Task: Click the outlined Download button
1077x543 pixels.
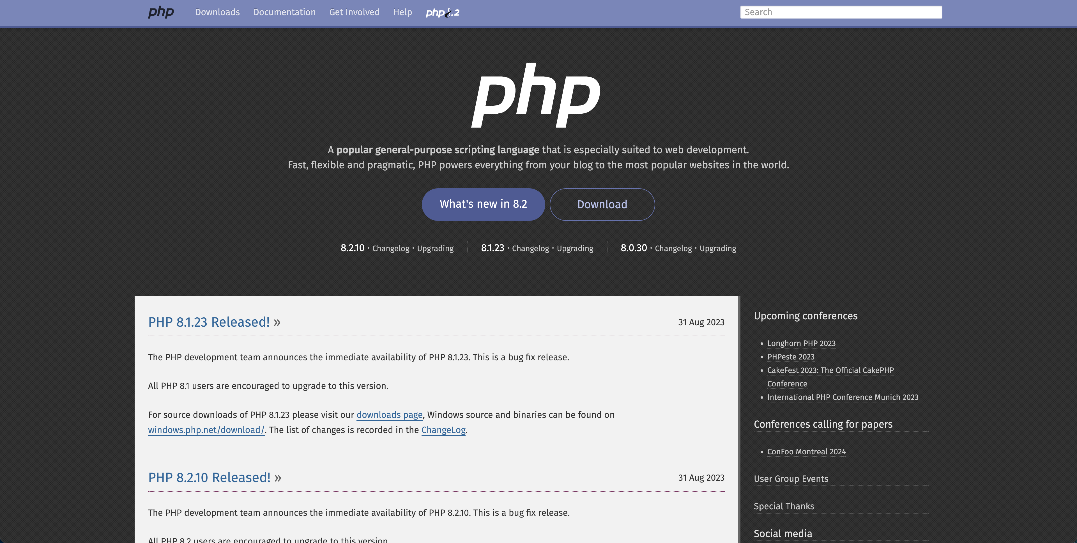Action: [602, 204]
